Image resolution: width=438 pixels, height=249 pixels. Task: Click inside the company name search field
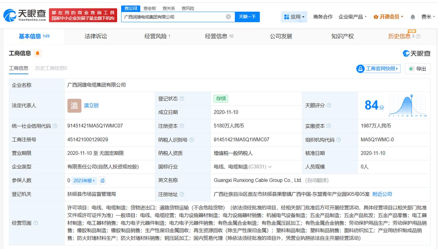(171, 16)
